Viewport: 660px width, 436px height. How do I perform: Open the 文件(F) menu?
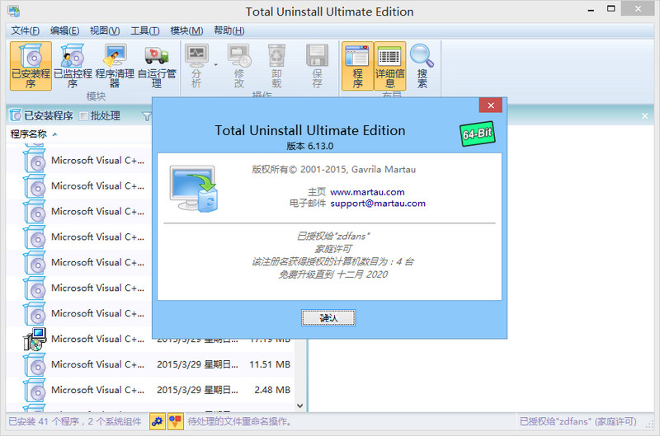[26, 30]
